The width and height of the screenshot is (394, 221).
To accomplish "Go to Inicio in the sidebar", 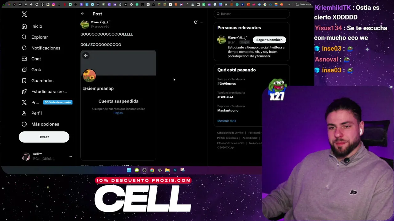I will [x=32, y=26].
